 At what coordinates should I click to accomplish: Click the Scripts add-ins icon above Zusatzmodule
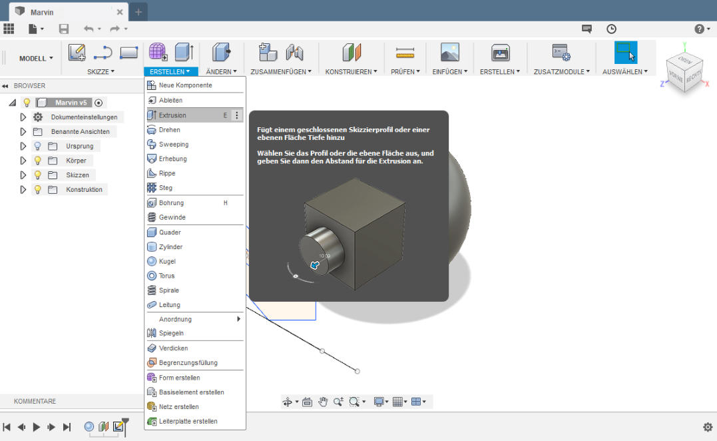pyautogui.click(x=561, y=53)
